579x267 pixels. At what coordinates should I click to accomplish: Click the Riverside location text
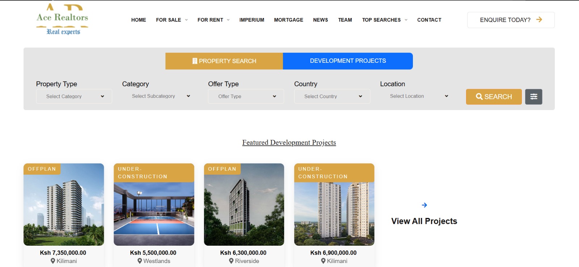[247, 261]
